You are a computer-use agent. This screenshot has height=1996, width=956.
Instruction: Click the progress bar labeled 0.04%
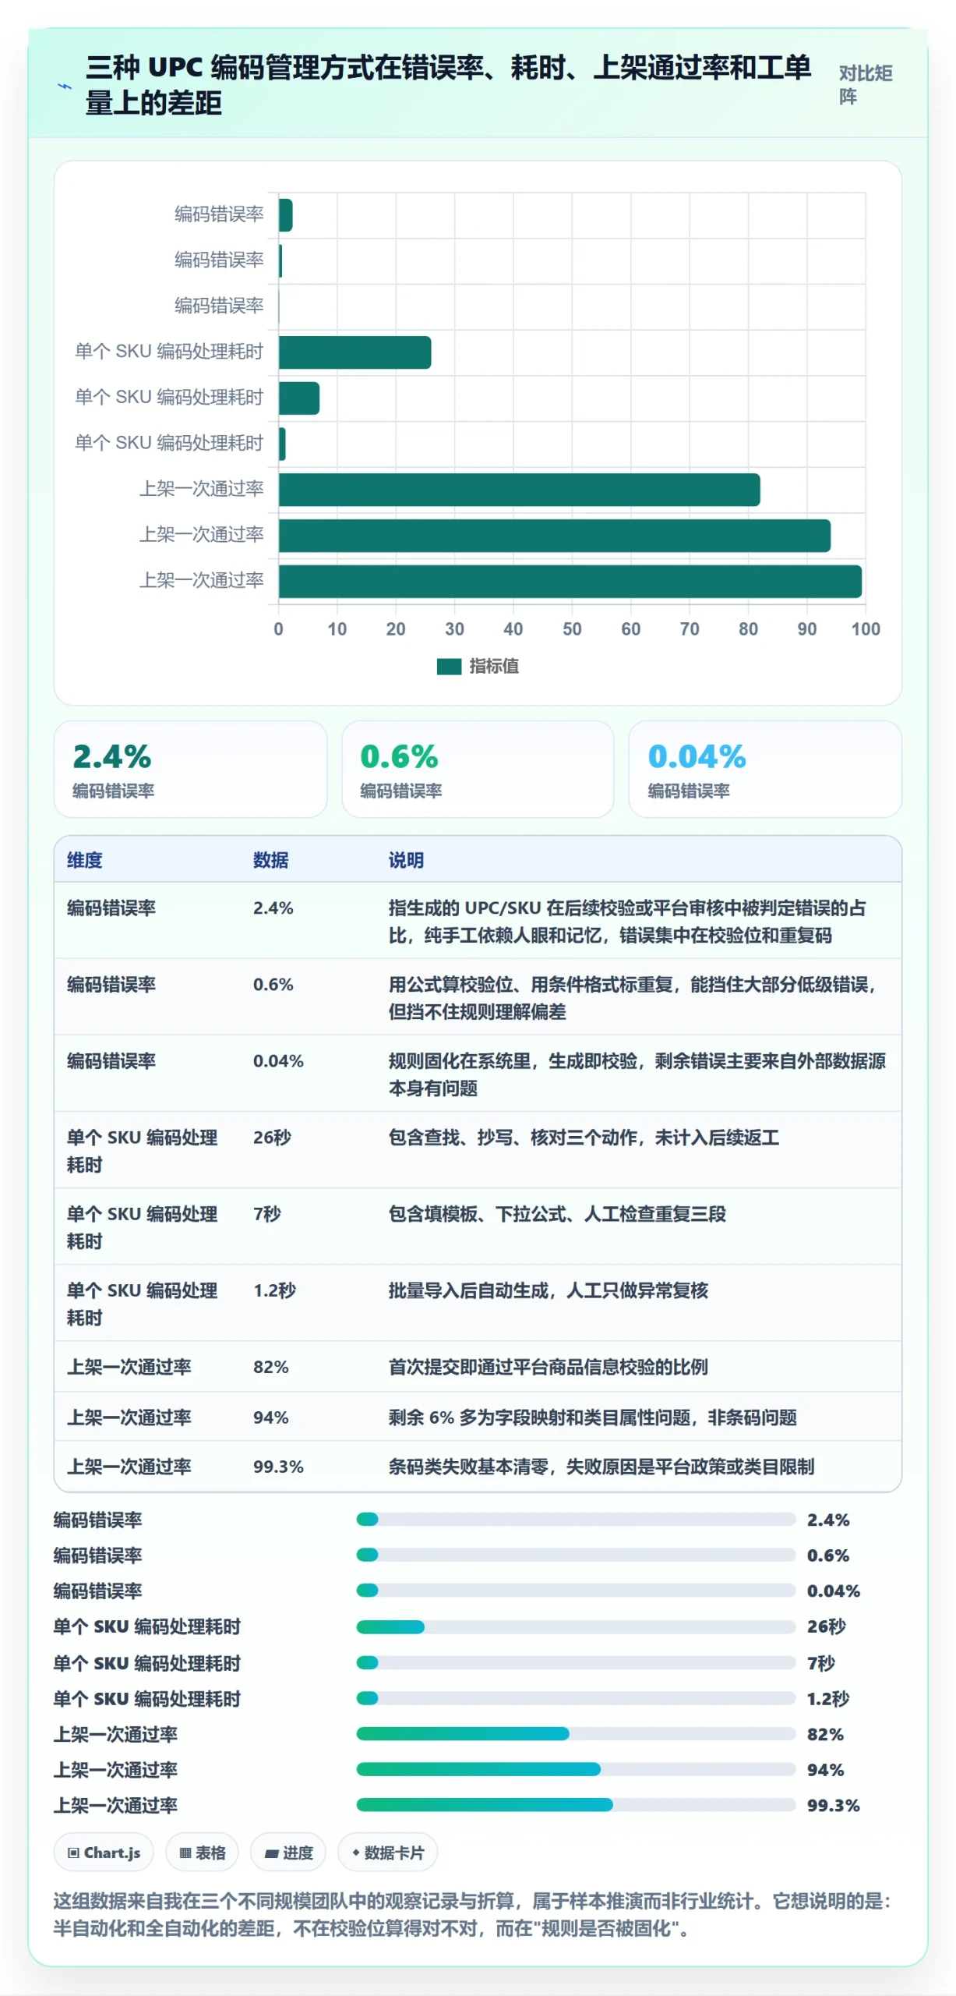pyautogui.click(x=576, y=1591)
